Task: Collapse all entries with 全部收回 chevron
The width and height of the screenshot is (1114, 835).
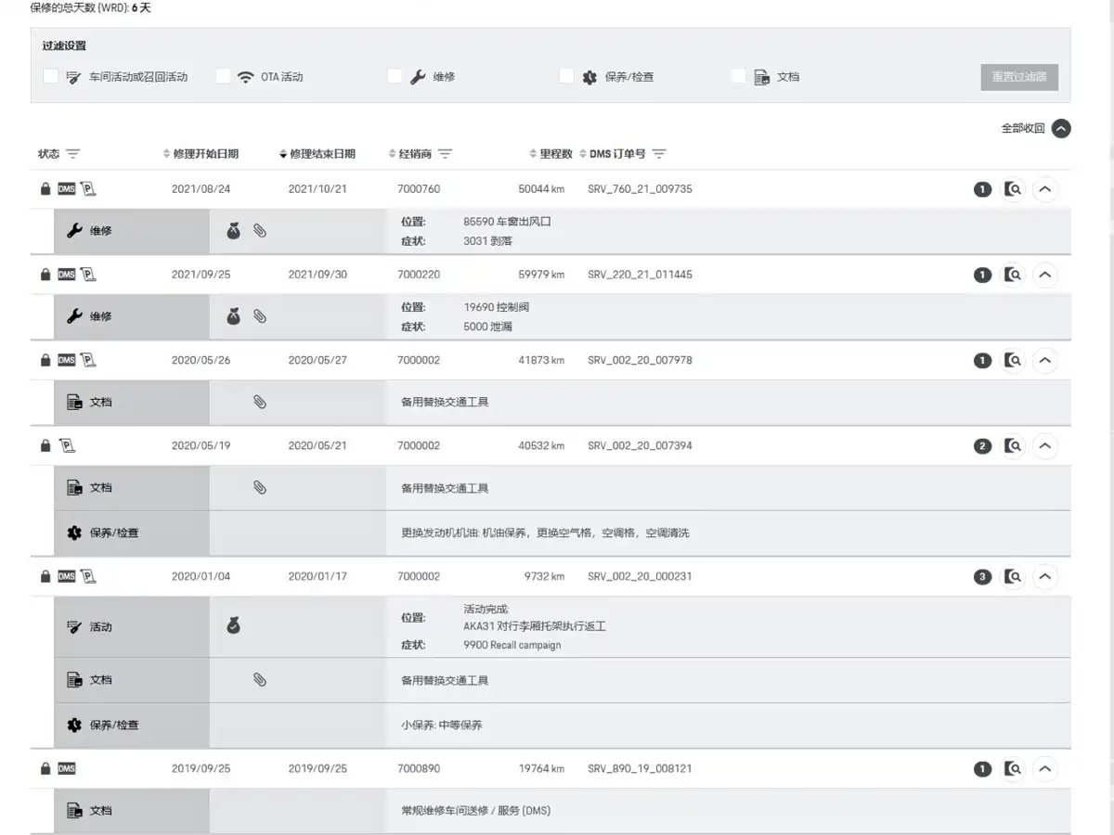Action: coord(1061,129)
